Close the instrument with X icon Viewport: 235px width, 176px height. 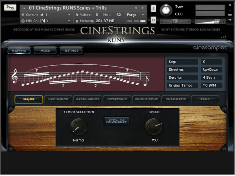[230, 5]
